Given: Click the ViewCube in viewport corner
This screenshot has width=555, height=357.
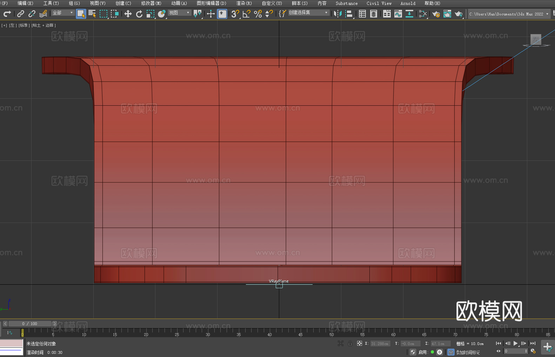Looking at the screenshot, I should (x=536, y=40).
